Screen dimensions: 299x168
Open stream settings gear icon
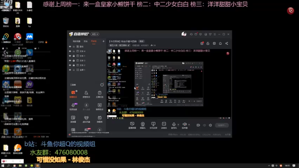coord(210,125)
